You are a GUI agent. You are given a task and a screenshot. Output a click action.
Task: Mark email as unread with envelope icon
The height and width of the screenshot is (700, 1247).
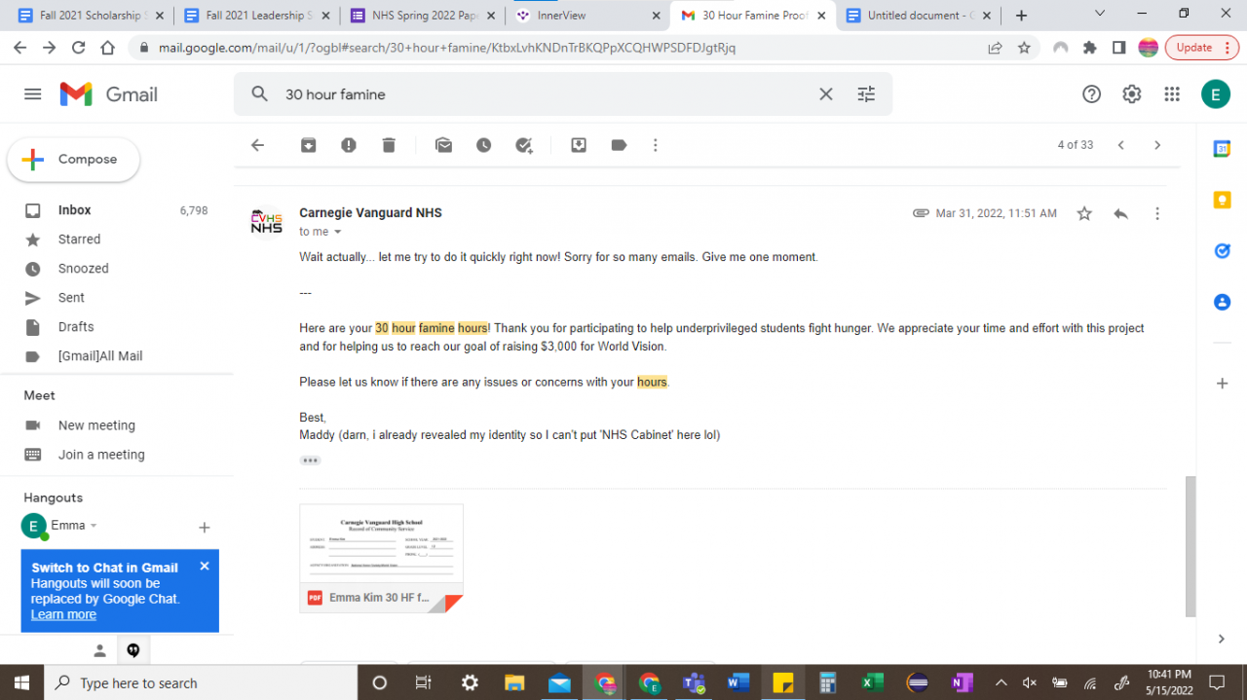click(444, 145)
